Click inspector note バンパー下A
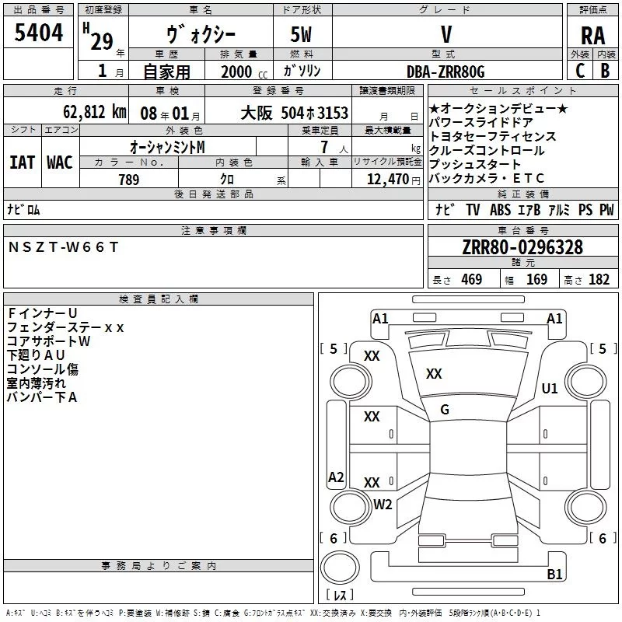Image resolution: width=622 pixels, height=622 pixels. click(x=42, y=397)
